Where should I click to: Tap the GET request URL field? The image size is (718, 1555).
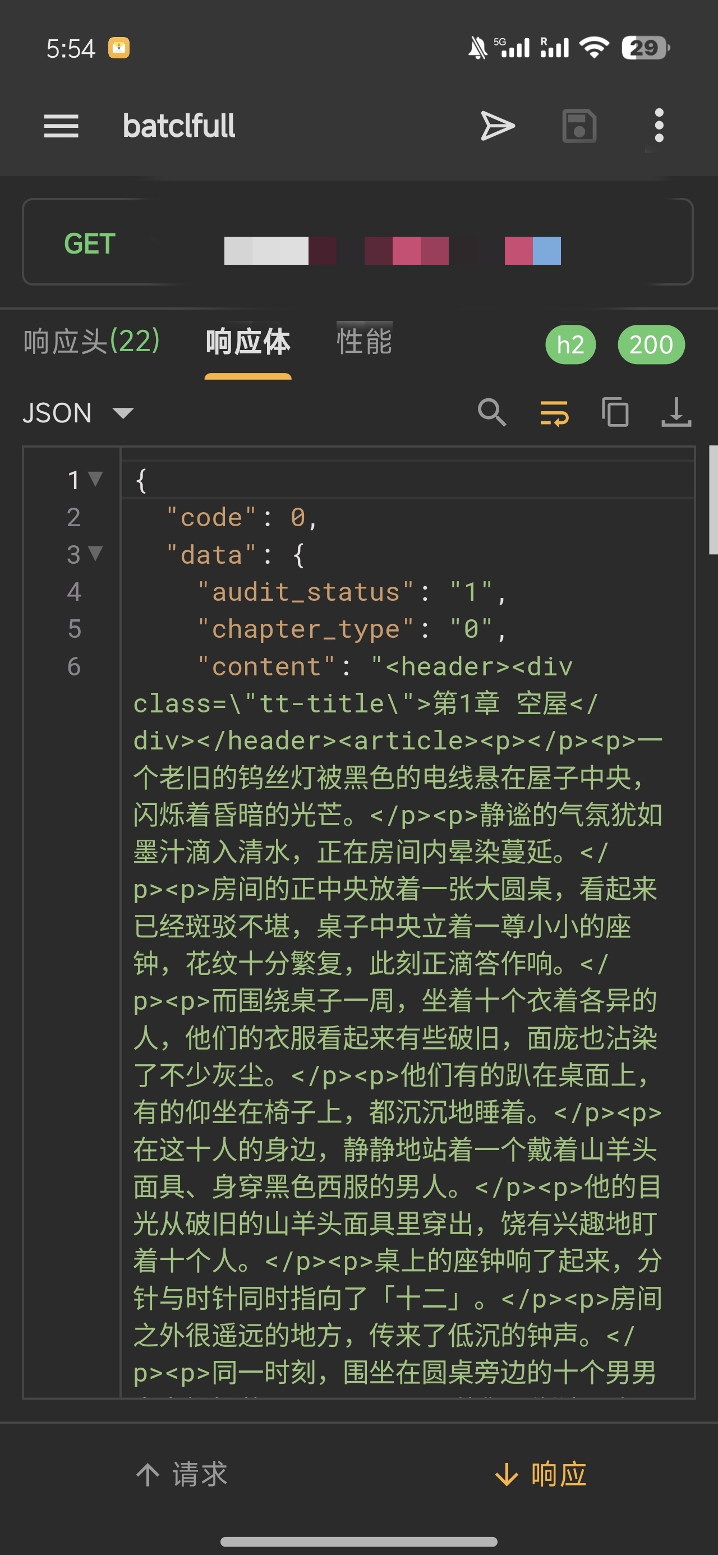393,243
